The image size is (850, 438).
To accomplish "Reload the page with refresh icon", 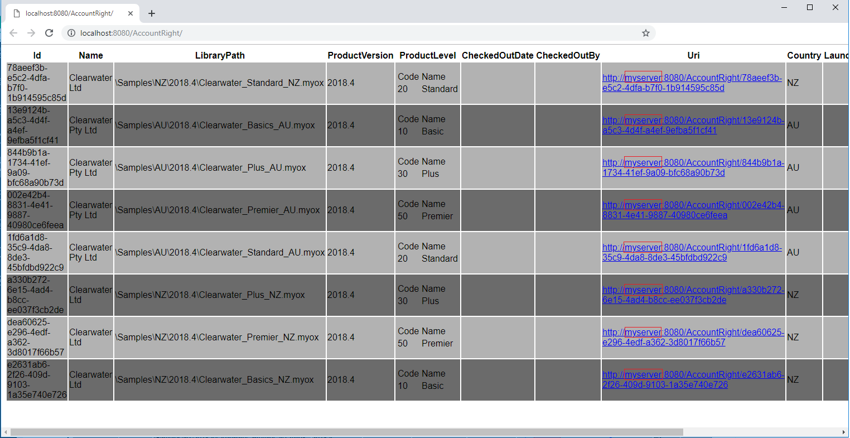I will (49, 33).
